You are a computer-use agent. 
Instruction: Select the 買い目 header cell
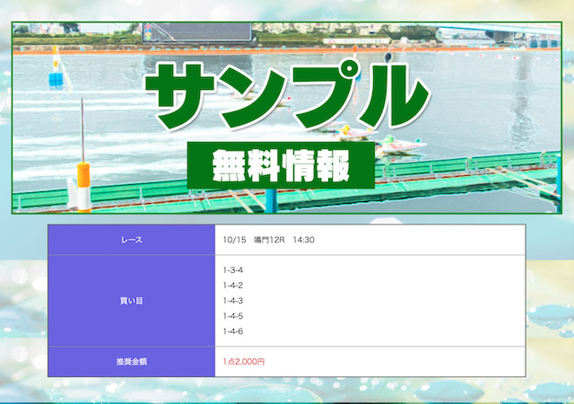click(132, 301)
